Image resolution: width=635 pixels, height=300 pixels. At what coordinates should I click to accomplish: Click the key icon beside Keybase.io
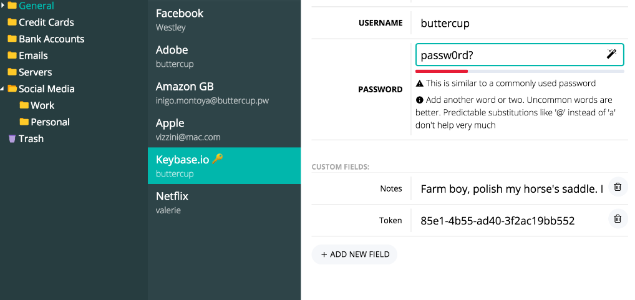(x=218, y=158)
